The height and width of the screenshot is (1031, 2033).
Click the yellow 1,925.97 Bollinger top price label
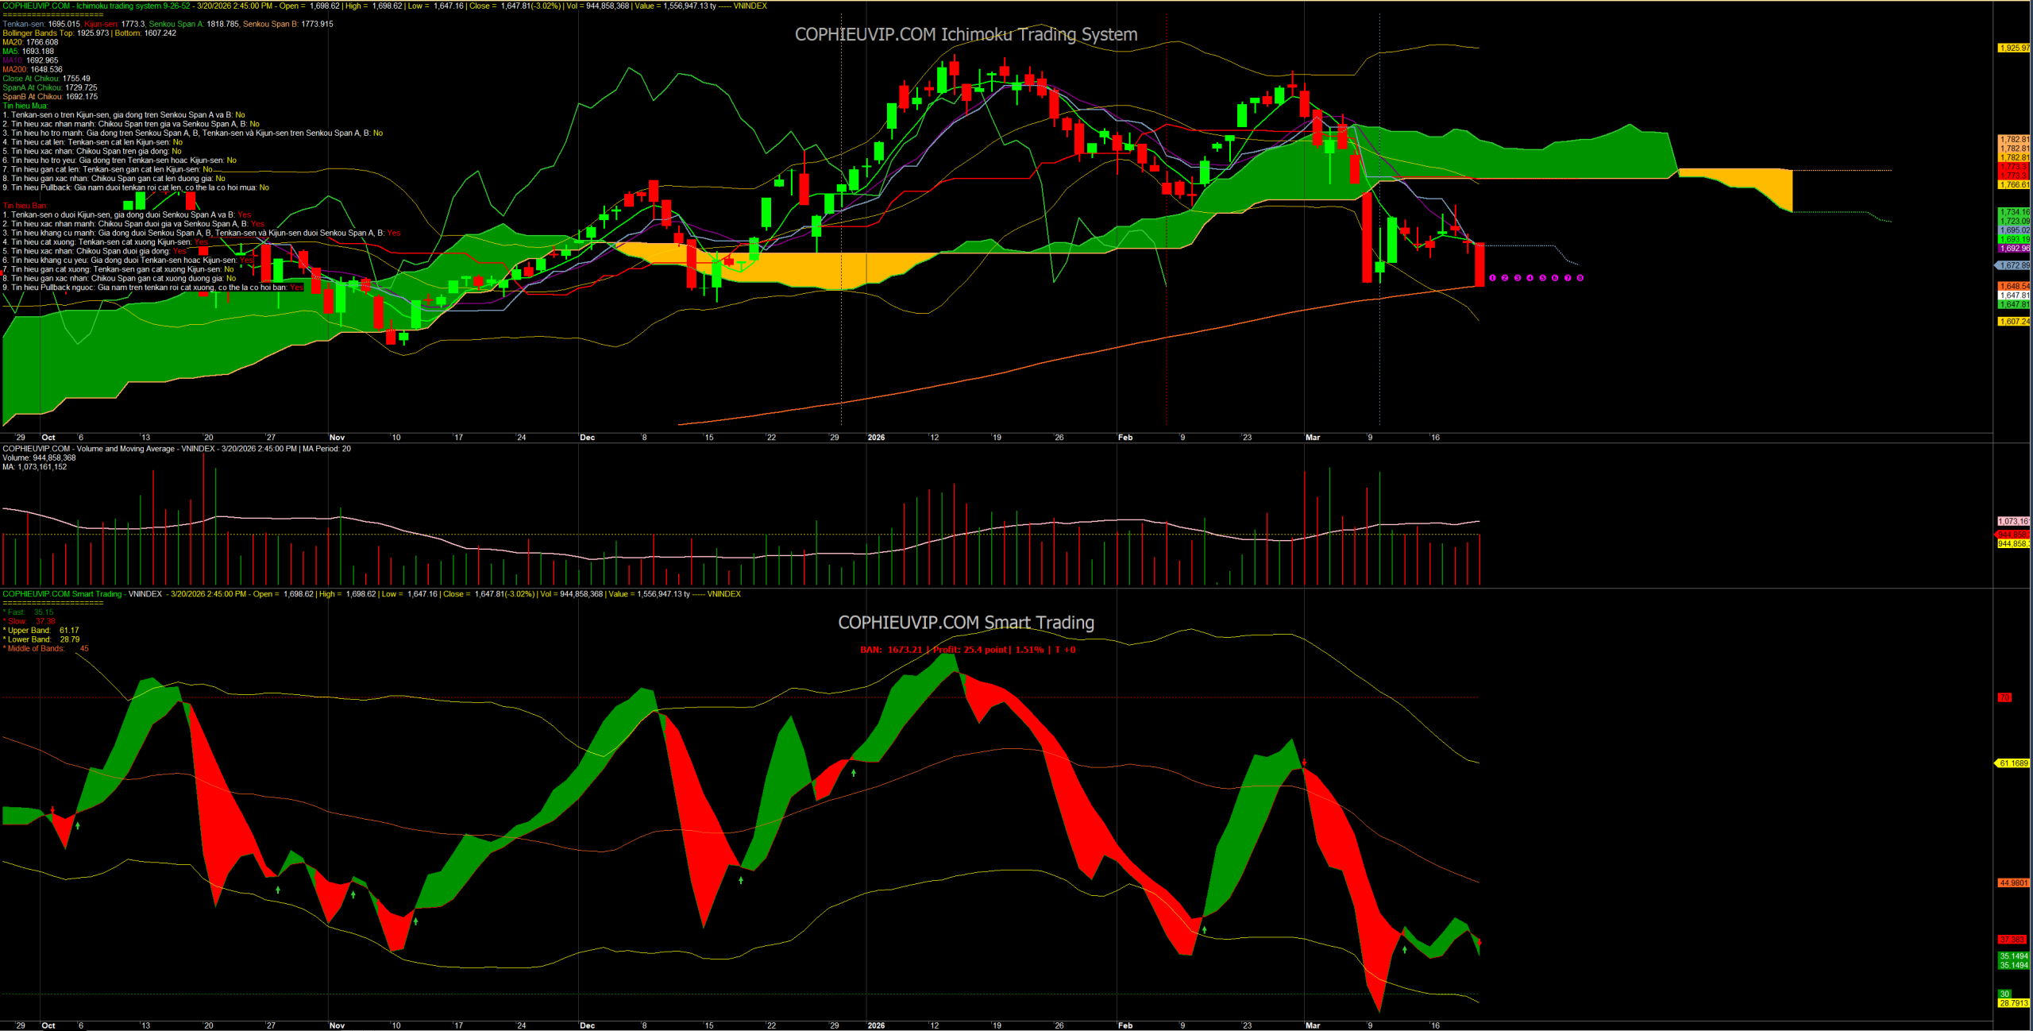coord(2014,48)
